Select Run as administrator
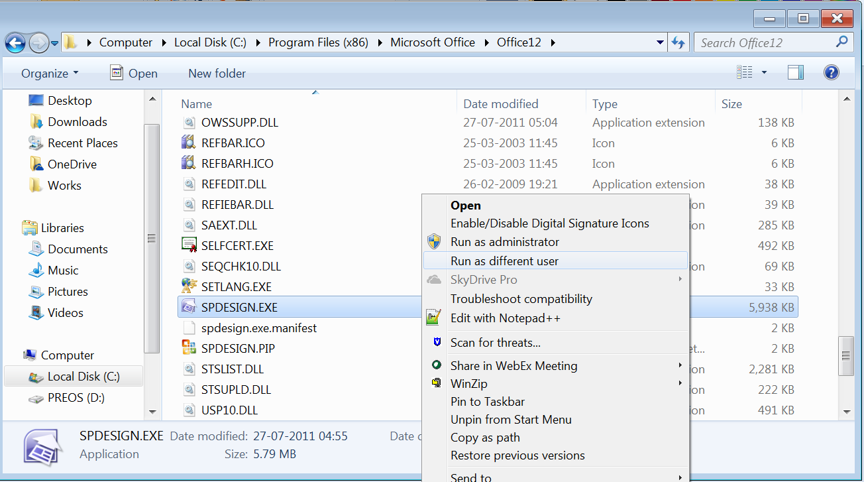The image size is (864, 482). pos(505,242)
